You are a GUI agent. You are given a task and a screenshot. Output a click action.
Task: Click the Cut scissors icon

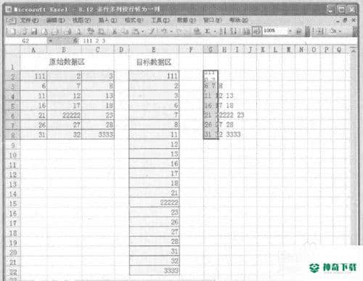pyautogui.click(x=115, y=31)
